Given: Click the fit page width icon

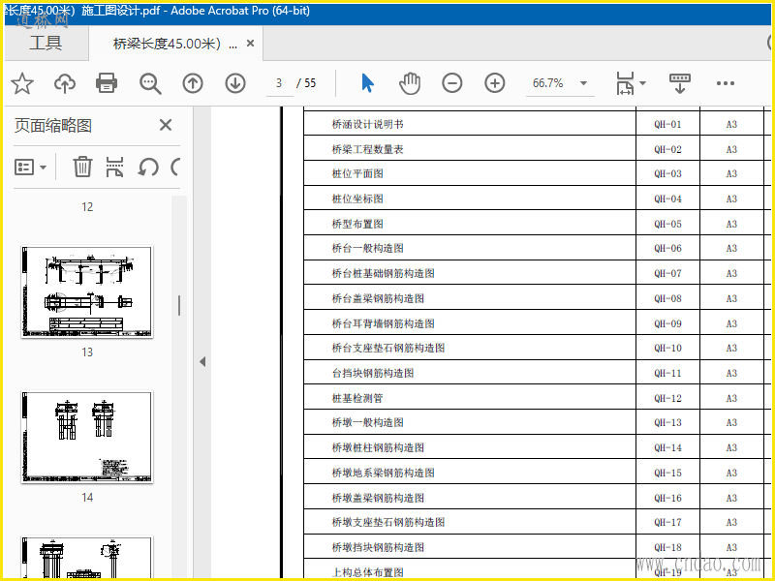Looking at the screenshot, I should pyautogui.click(x=625, y=83).
